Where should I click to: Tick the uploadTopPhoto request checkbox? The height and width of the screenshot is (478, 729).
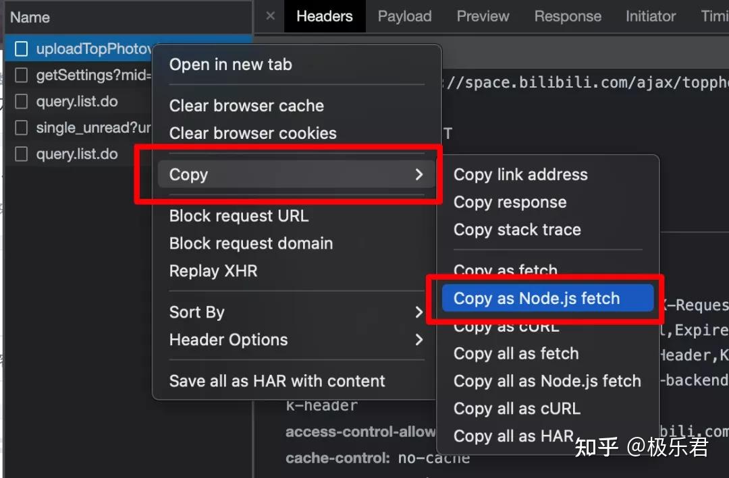click(x=22, y=49)
